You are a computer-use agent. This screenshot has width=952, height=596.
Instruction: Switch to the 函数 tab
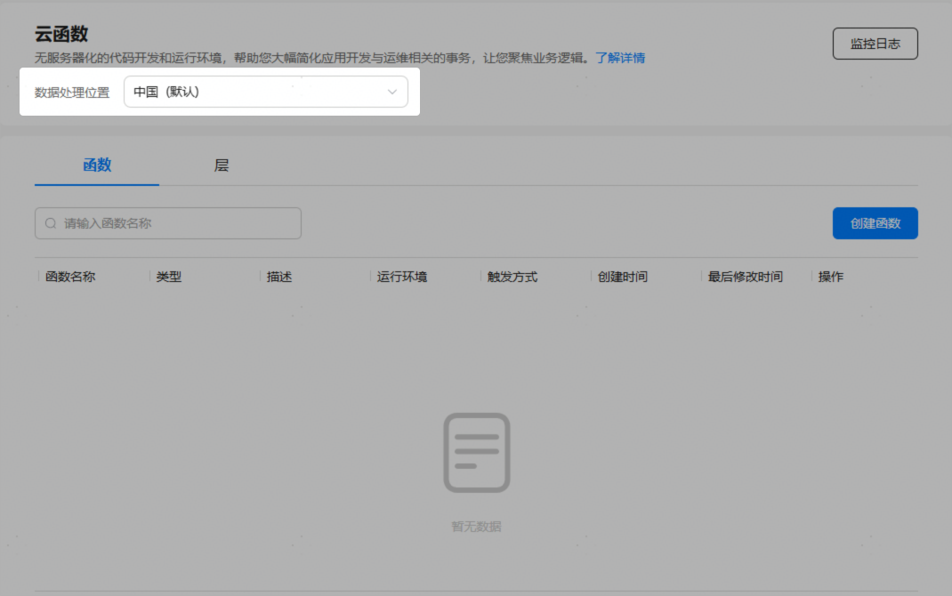point(97,165)
